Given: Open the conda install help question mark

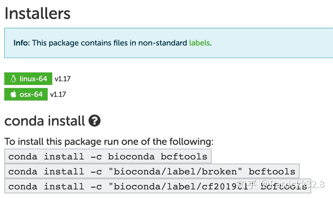Looking at the screenshot, I should click(94, 121).
